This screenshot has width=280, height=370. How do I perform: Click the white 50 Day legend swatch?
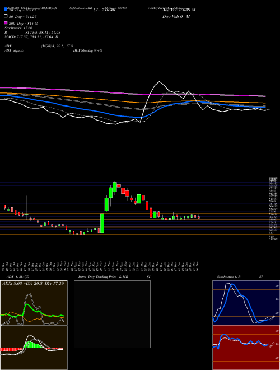tap(6, 16)
